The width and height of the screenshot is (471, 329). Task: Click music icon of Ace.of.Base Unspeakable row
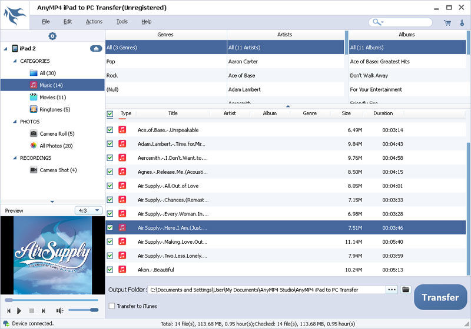122,130
